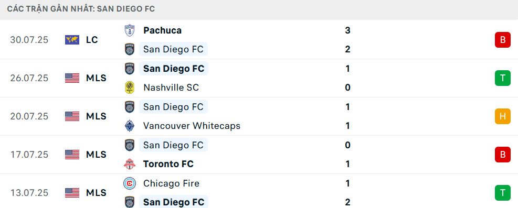Click the green T badge for Chicago match

pos(502,193)
